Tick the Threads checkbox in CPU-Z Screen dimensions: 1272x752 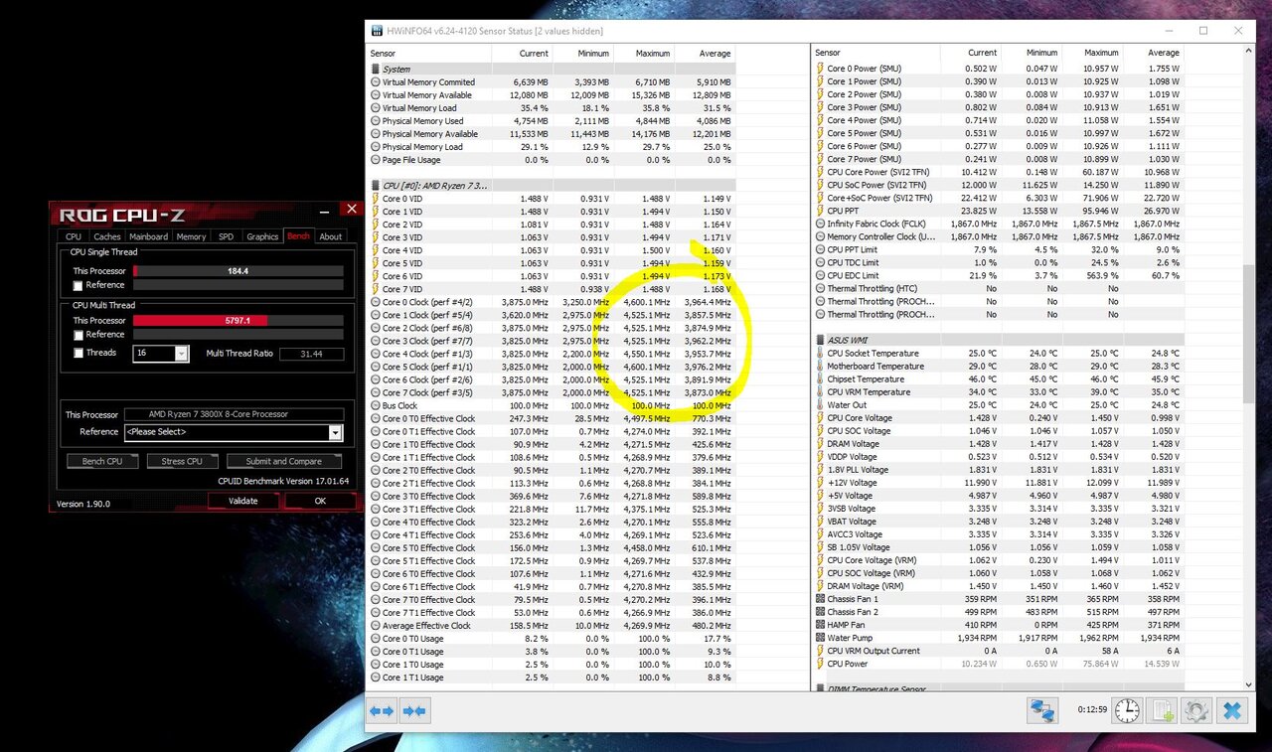79,353
